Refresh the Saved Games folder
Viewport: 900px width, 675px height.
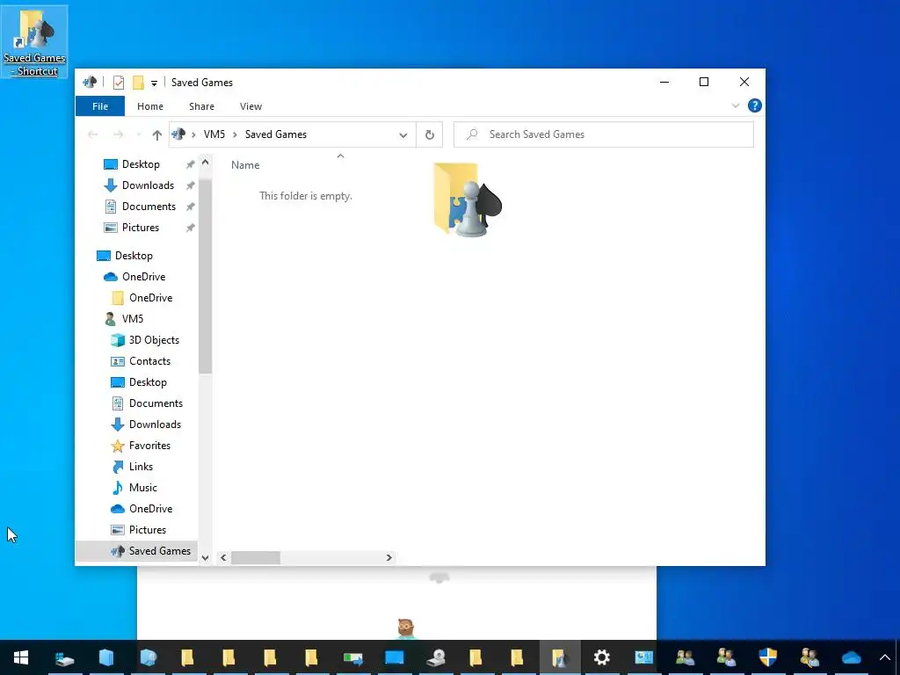(429, 134)
